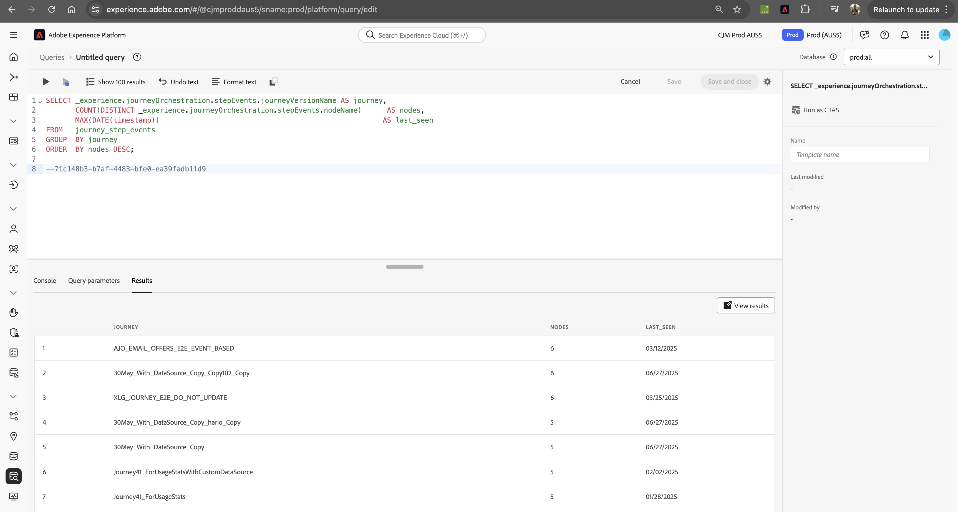
Task: Click Run as CTAS icon
Action: pyautogui.click(x=796, y=110)
